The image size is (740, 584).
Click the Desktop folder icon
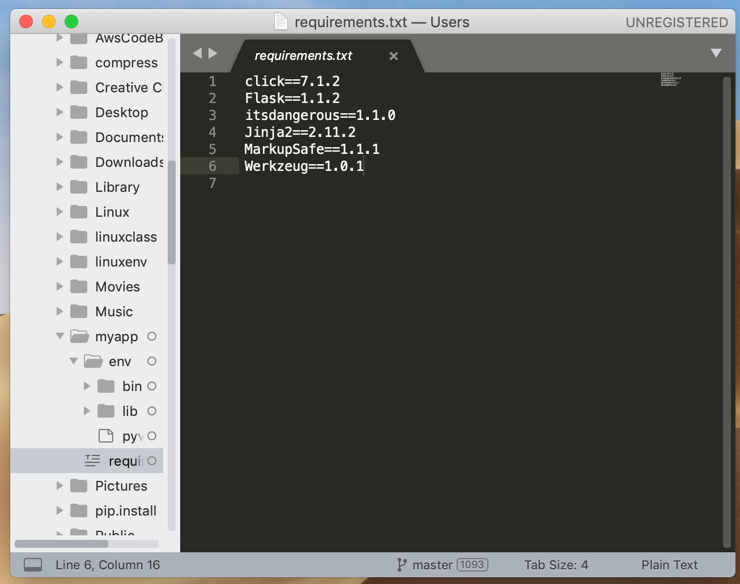tap(79, 112)
